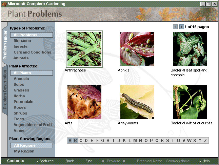Filter plants by Bulbs

click(19, 84)
